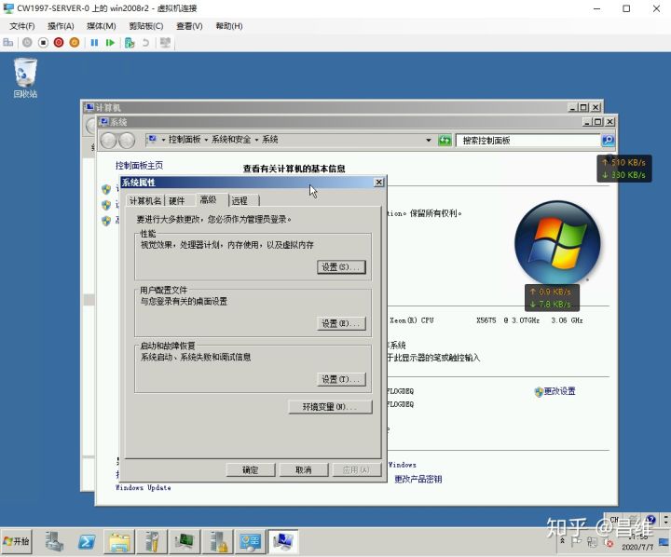This screenshot has height=557, width=671.
Task: Click the active 系统 taskbar icon
Action: (283, 541)
